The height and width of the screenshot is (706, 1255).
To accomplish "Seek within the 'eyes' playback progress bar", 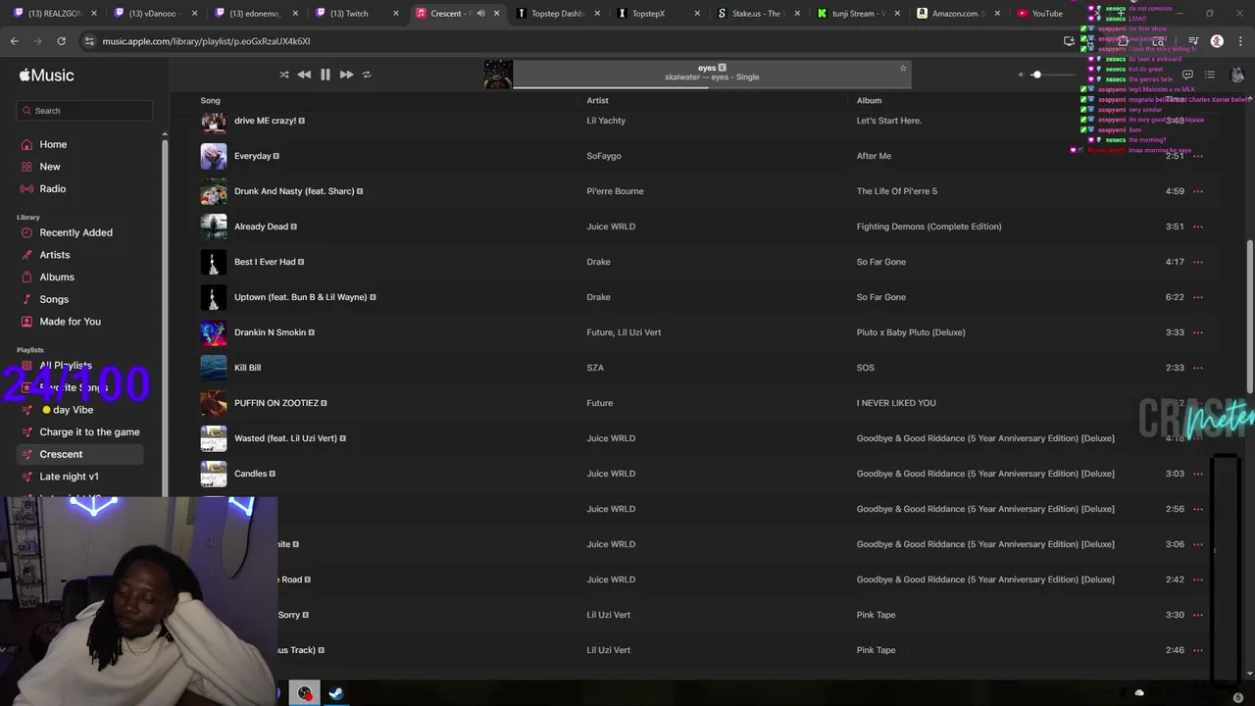I will click(x=712, y=87).
